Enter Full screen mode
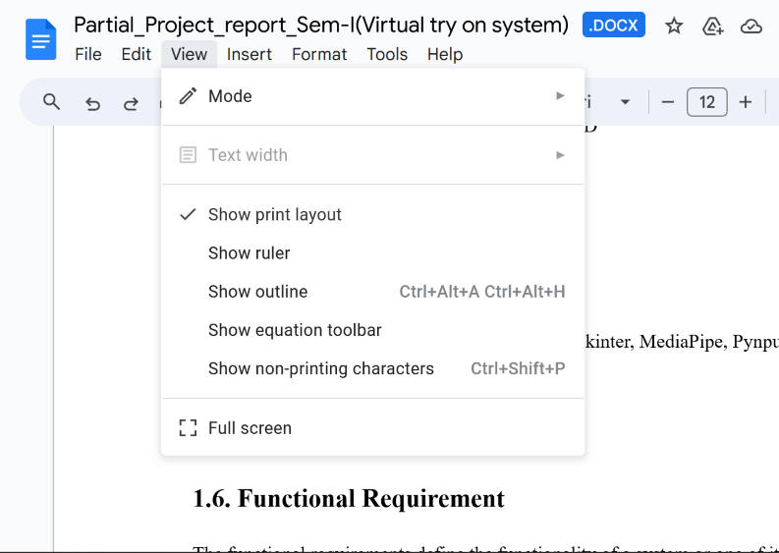The width and height of the screenshot is (779, 553). point(250,428)
